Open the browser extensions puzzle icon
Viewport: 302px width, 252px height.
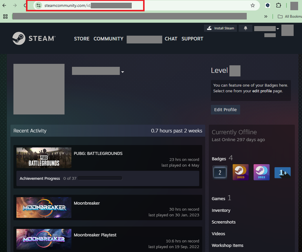coord(278,5)
